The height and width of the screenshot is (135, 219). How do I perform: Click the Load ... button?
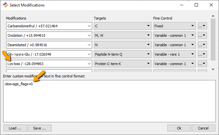pos(15,128)
